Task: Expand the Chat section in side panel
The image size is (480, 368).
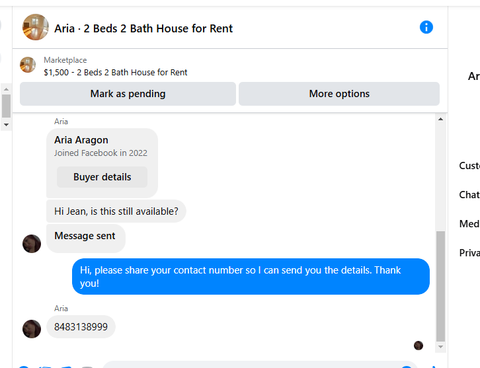Action: point(469,195)
